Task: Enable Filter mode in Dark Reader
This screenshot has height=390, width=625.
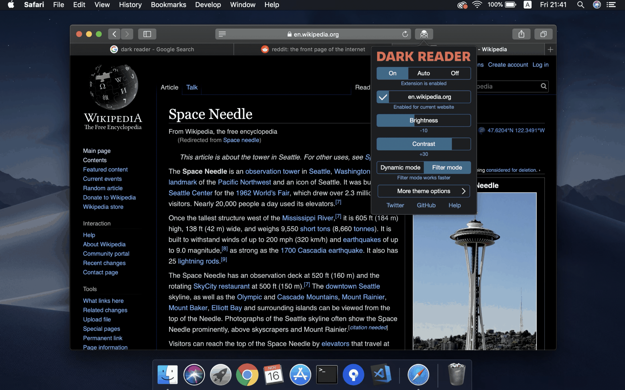Action: 447,167
